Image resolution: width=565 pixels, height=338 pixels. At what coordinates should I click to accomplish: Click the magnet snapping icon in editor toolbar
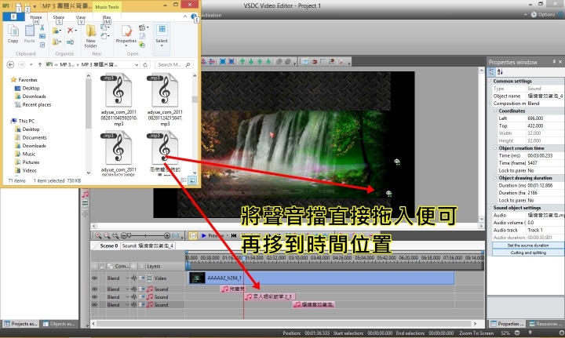coord(315,62)
